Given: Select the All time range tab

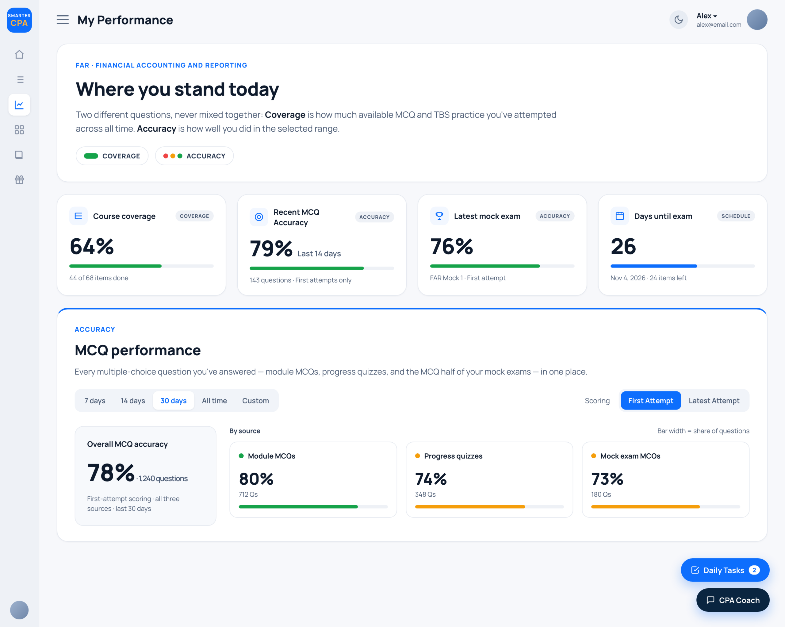Looking at the screenshot, I should pyautogui.click(x=214, y=400).
